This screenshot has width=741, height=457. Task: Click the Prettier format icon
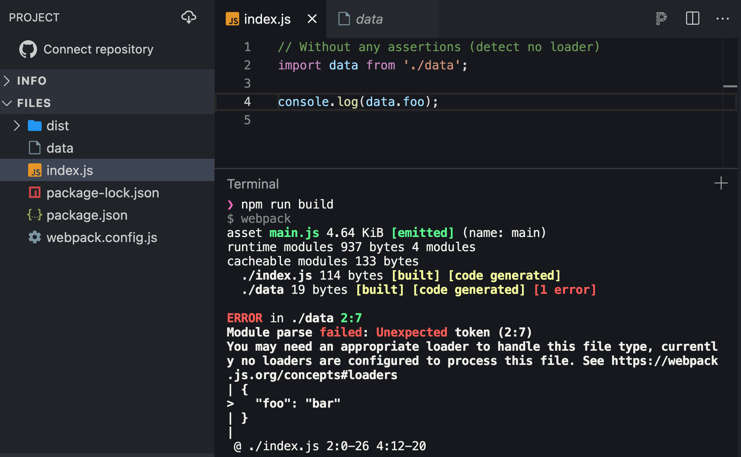pyautogui.click(x=661, y=18)
